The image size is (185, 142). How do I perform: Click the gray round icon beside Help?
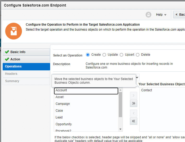(x=148, y=15)
